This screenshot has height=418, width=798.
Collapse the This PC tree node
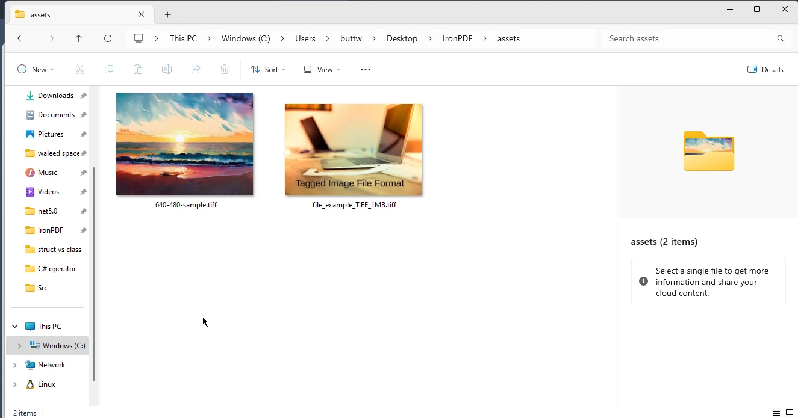pyautogui.click(x=15, y=327)
